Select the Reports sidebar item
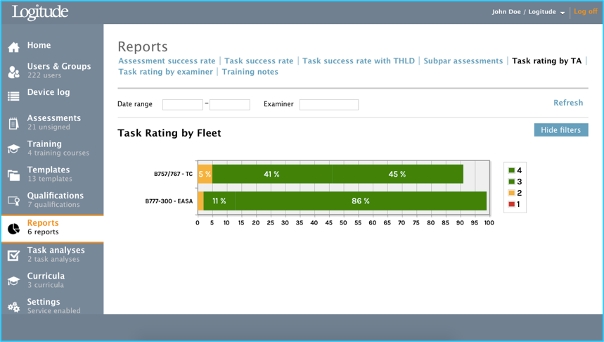 [53, 229]
